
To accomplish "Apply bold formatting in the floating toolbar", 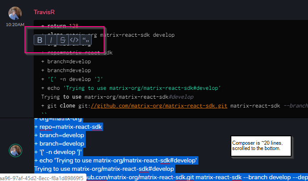I will click(40, 40).
